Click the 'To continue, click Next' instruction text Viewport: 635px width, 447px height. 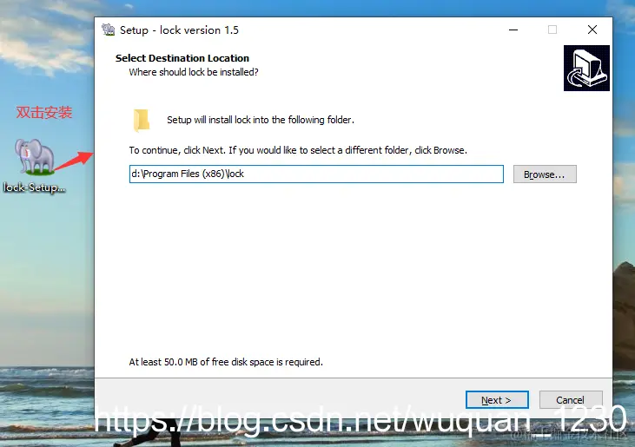pyautogui.click(x=298, y=150)
